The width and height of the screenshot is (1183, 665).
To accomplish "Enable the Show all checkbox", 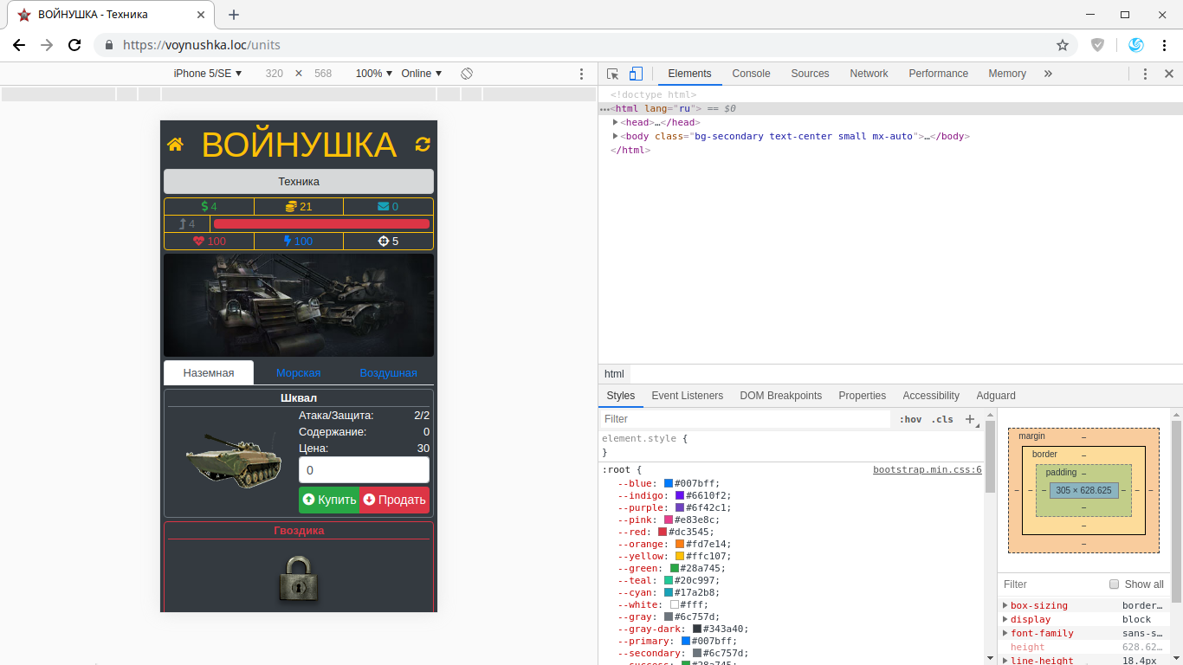I will click(1115, 584).
